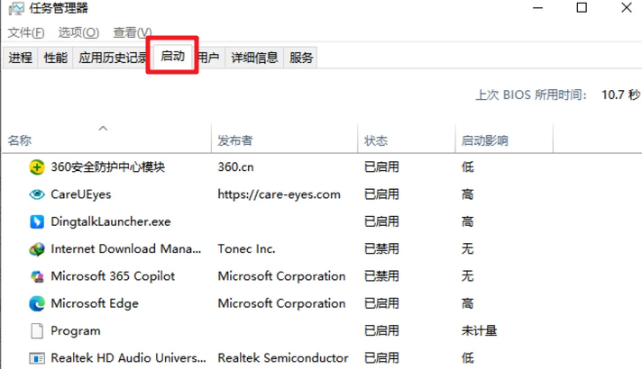Screen dimensions: 642x369
Task: Click the sort arrow above 名称
Action: point(103,129)
